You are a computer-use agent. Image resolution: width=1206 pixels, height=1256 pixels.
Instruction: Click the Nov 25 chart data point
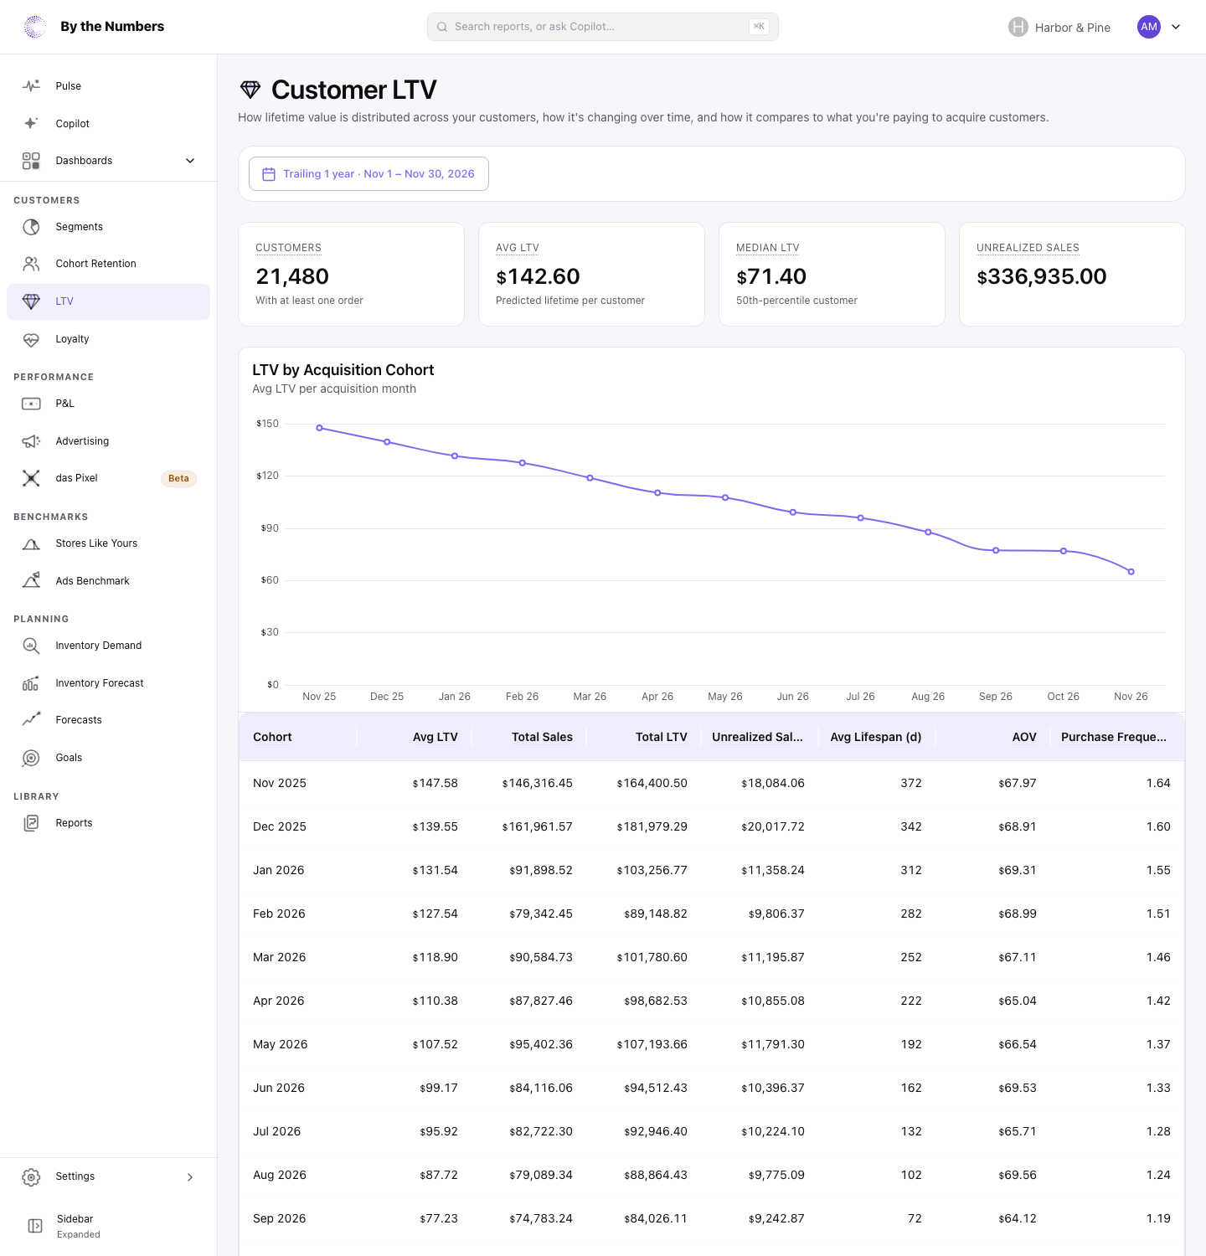(x=319, y=428)
